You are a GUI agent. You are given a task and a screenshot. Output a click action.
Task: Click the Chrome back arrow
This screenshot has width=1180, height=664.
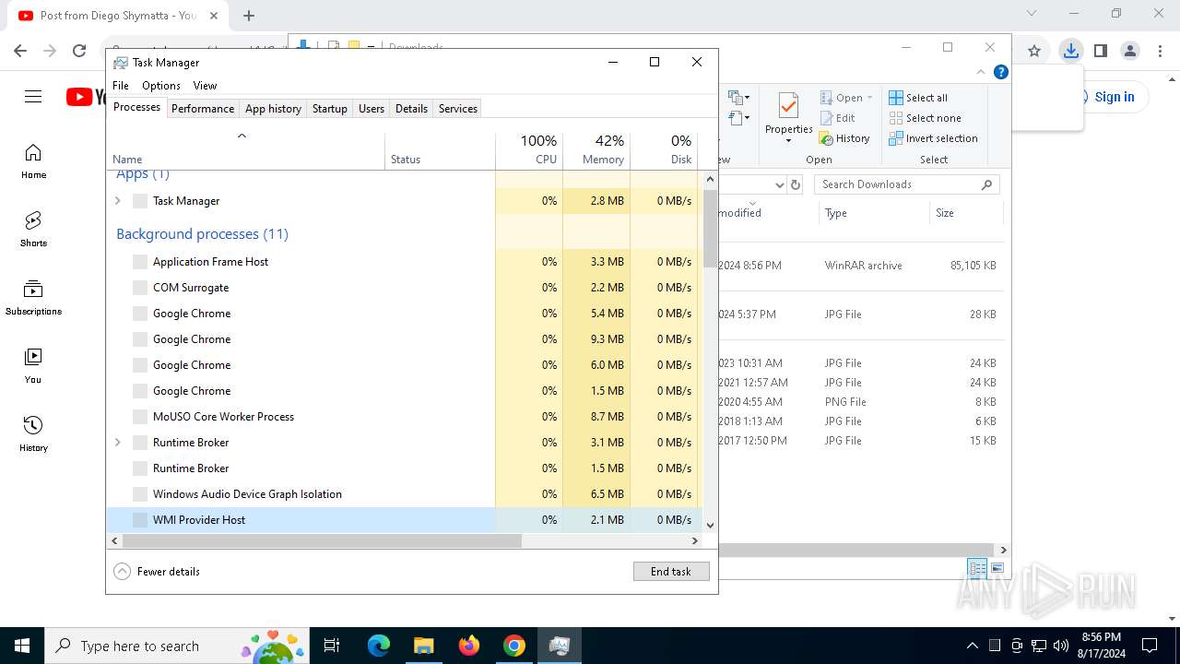20,52
